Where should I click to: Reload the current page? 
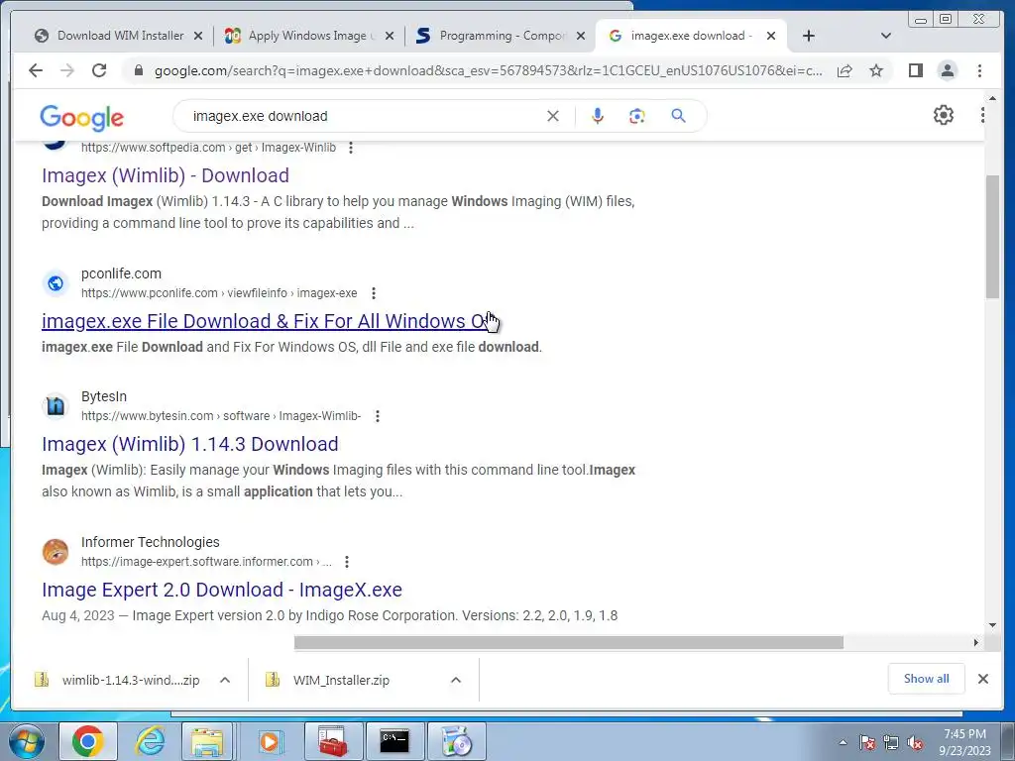(99, 70)
